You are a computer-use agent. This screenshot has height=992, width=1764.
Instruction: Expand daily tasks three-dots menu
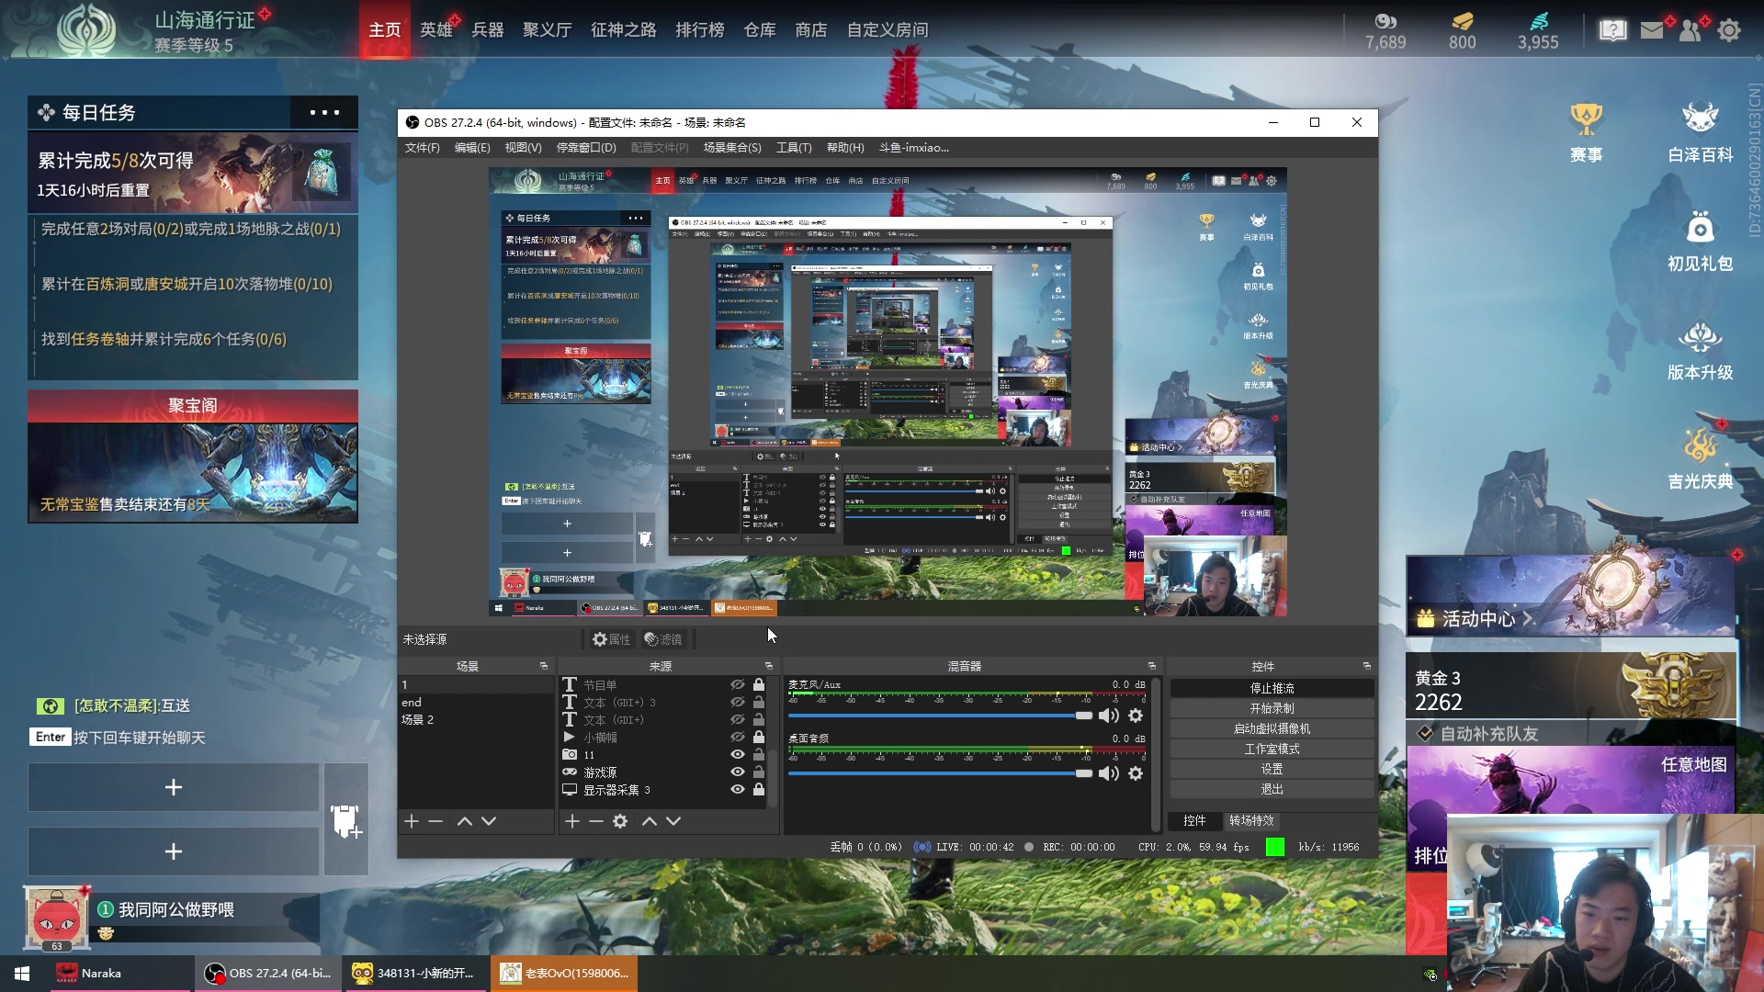(x=324, y=113)
